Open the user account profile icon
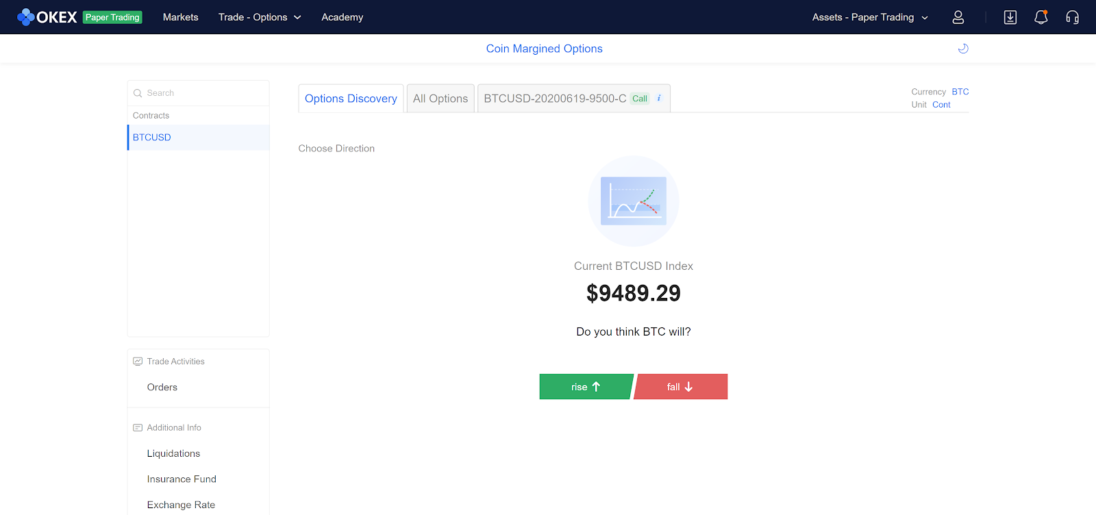 tap(958, 17)
